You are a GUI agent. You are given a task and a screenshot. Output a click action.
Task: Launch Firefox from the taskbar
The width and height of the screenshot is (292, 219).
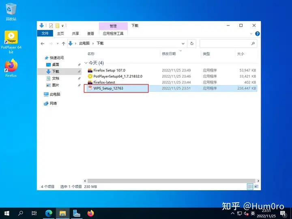(91, 213)
